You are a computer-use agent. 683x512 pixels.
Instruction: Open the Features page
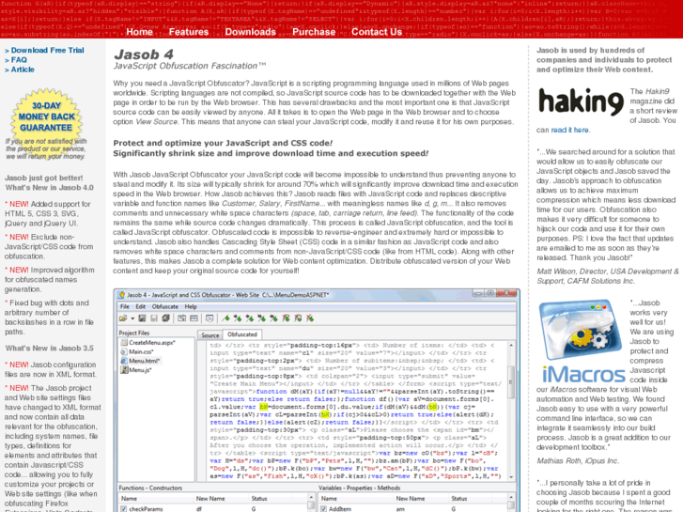pos(189,32)
